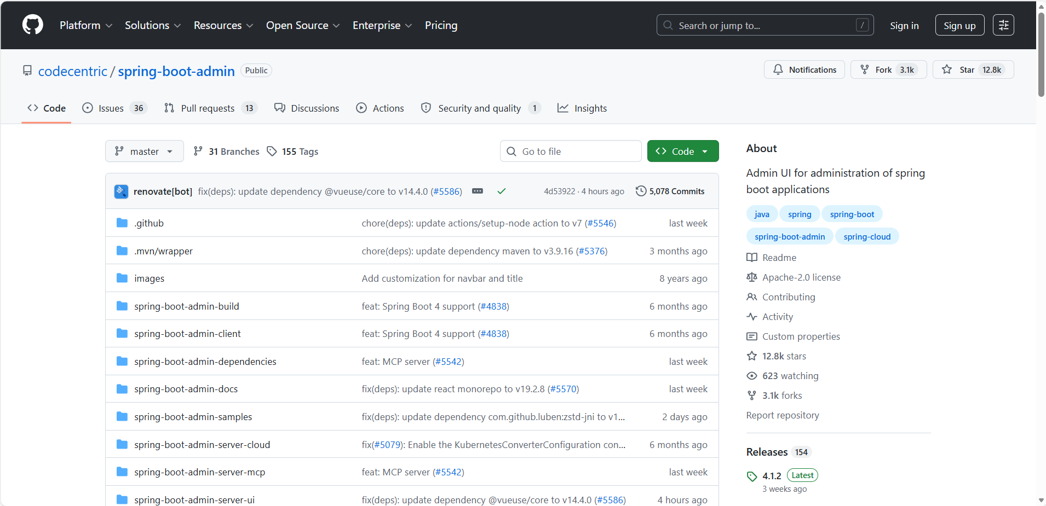Switch to the Issues tab
The image size is (1046, 506).
[x=114, y=108]
